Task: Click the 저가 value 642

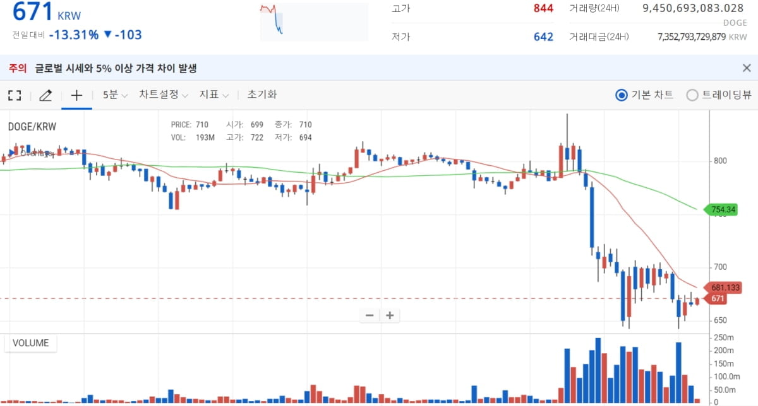Action: pos(543,37)
